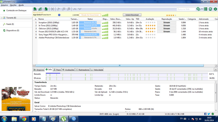Screen dimensions: 218x122
Task: Toggle the detailed list view icon
Action: (205, 9)
